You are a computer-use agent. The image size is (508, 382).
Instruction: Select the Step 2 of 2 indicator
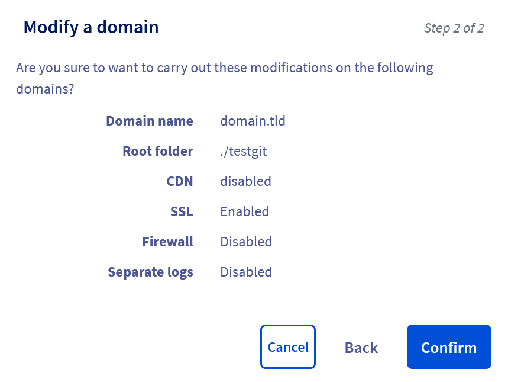(454, 28)
